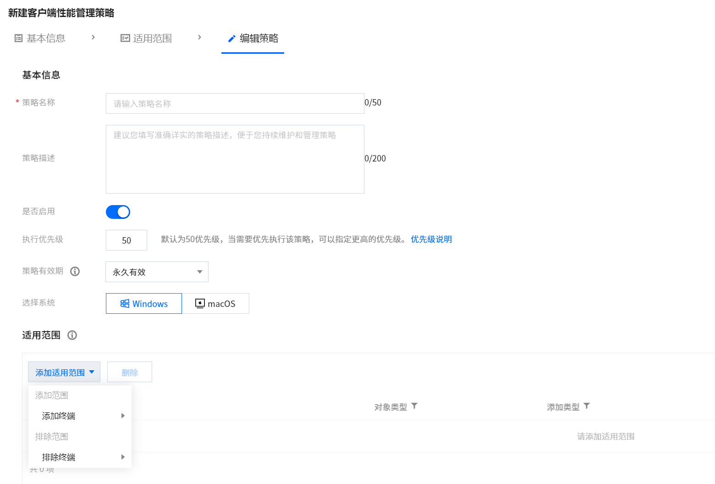
Task: Click the 策略描述 field label
Action: pyautogui.click(x=38, y=158)
